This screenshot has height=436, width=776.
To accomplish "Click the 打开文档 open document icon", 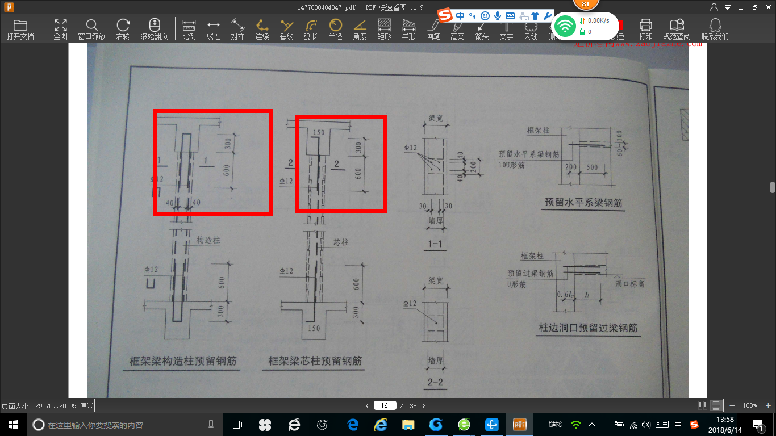I will pos(20,29).
